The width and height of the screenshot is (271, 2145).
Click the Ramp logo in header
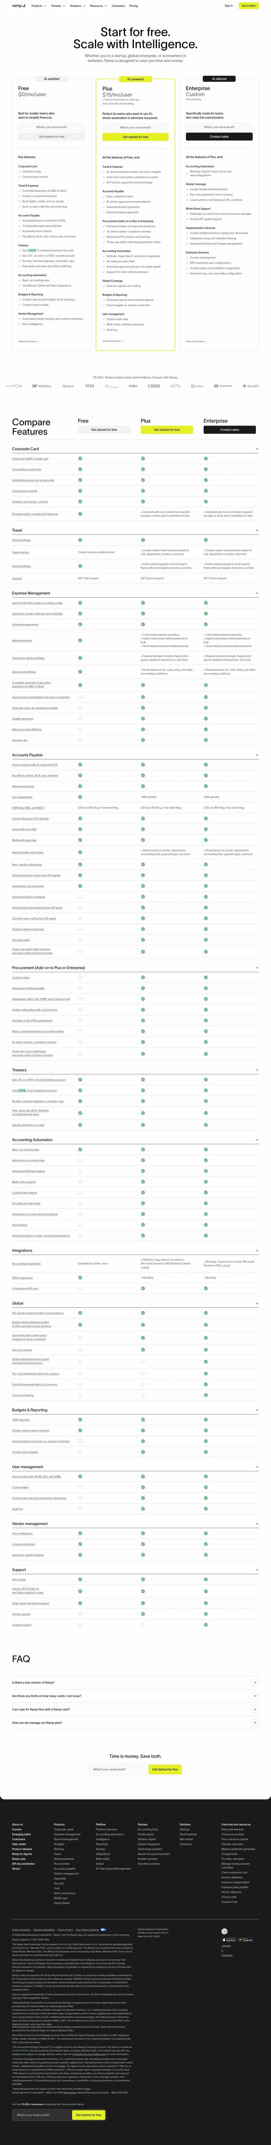coord(18,6)
